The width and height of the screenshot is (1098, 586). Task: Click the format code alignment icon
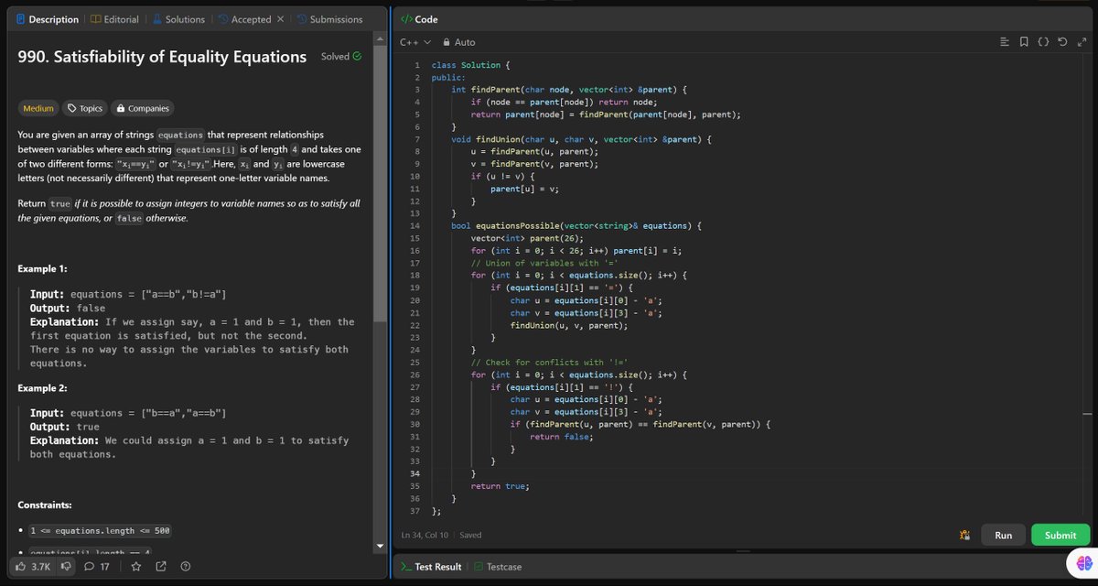1005,42
